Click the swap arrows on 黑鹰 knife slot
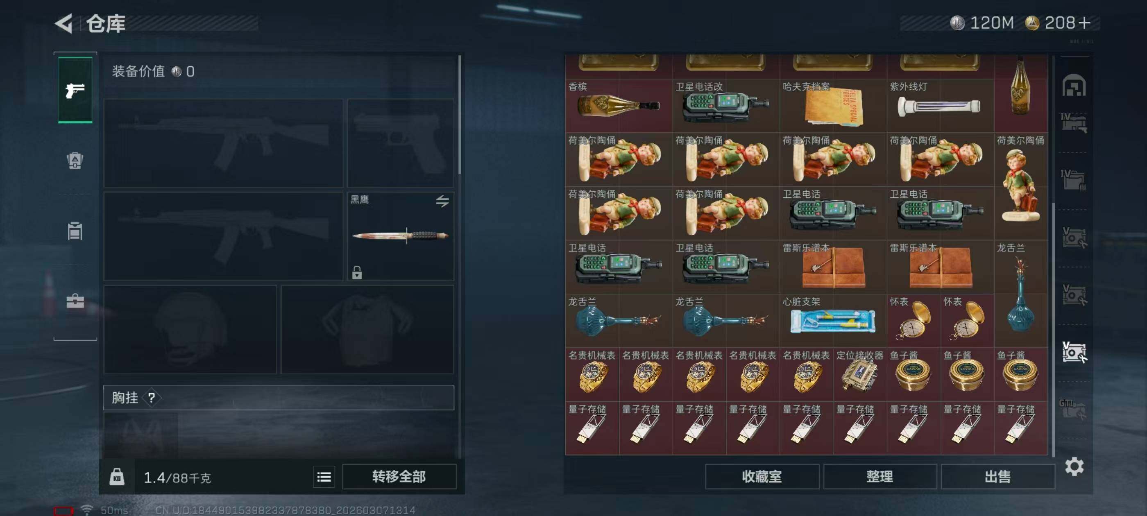This screenshot has width=1147, height=516. coord(442,201)
